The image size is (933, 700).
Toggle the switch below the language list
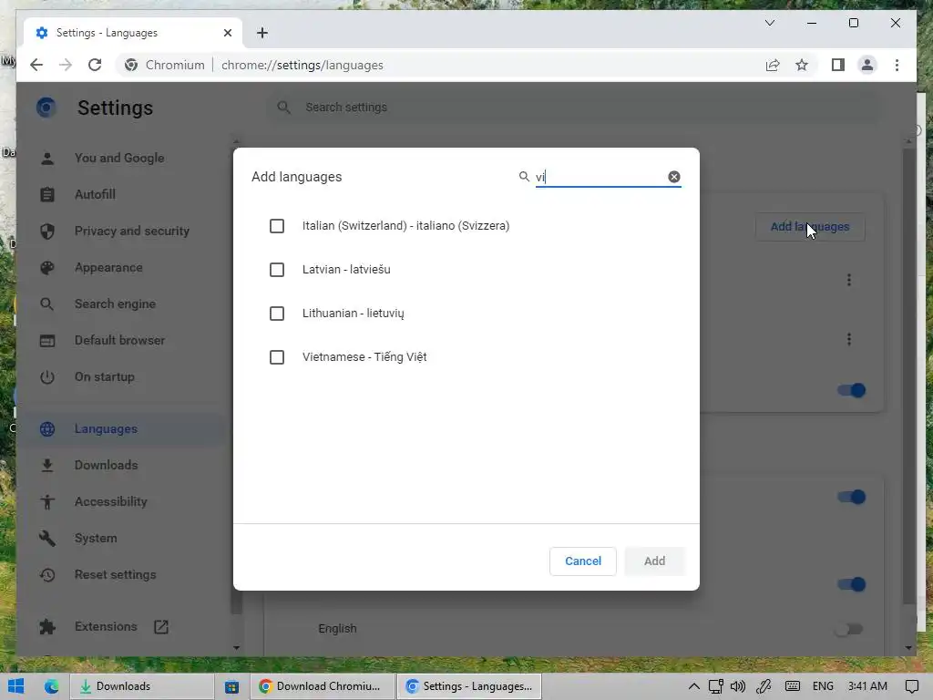851,390
